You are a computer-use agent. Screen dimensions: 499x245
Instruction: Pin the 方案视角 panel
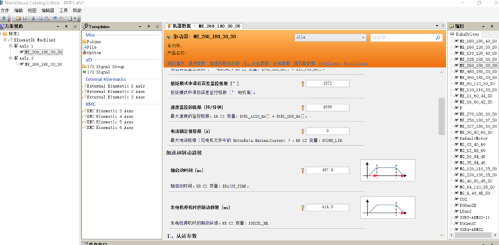coord(66,26)
